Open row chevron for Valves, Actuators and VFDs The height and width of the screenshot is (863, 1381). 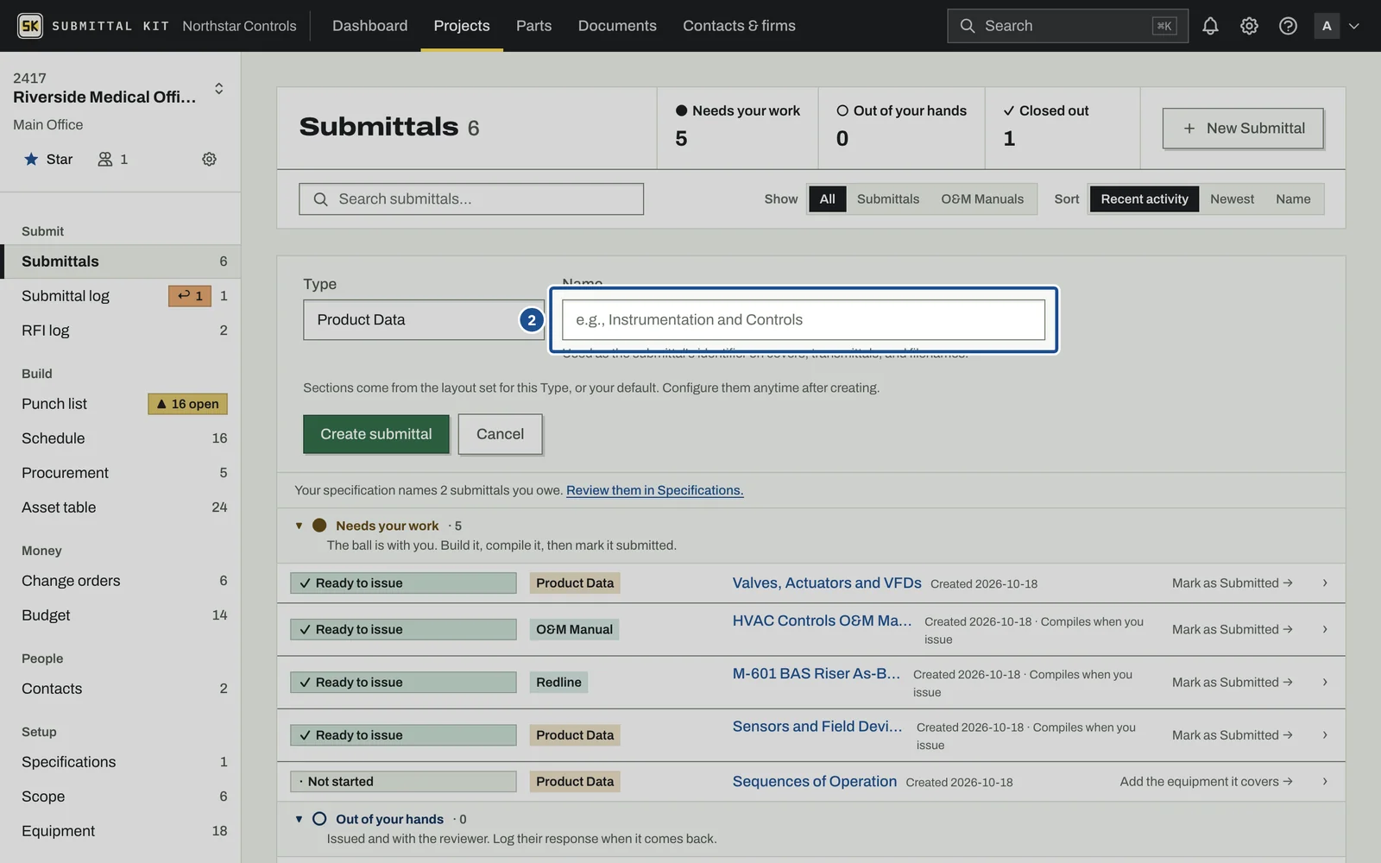1325,583
